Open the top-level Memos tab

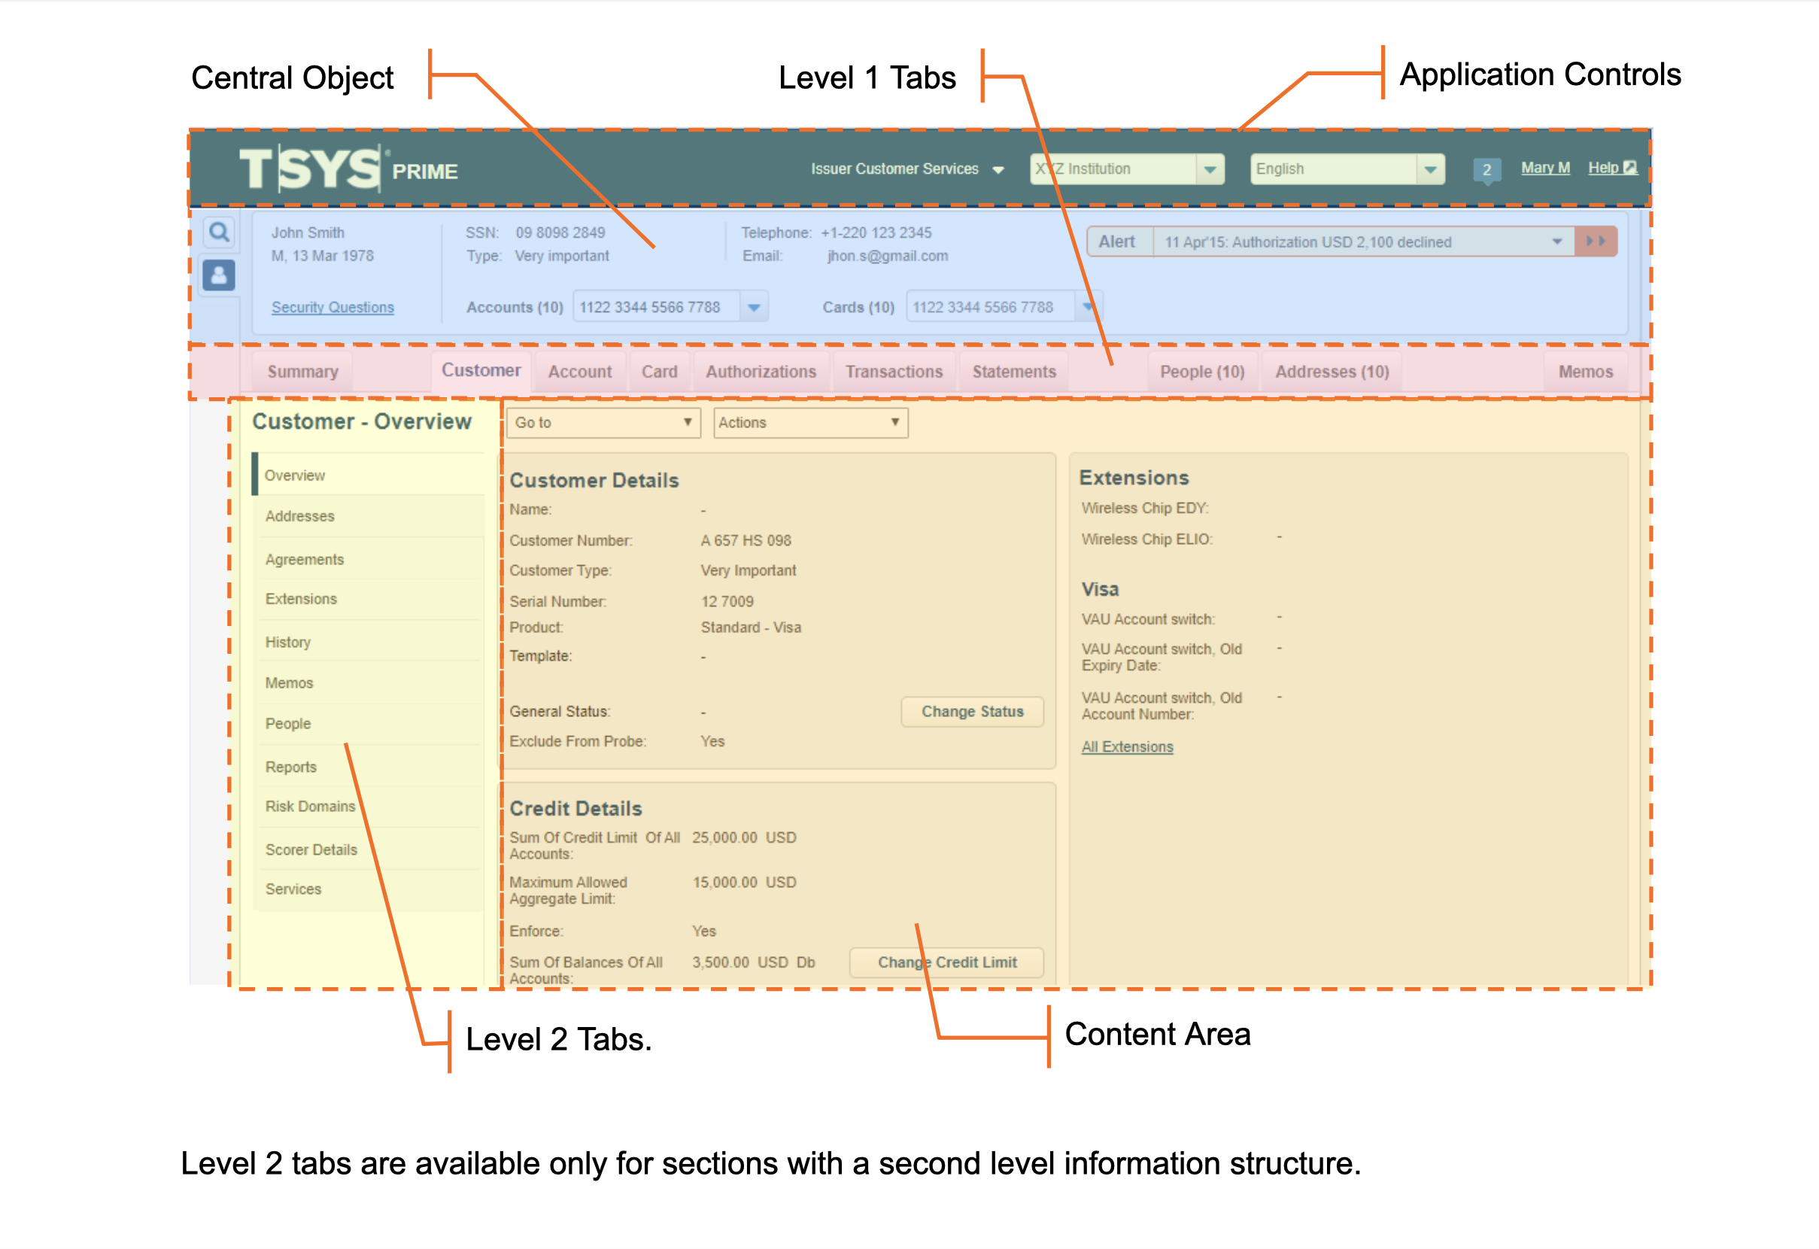[x=1586, y=372]
